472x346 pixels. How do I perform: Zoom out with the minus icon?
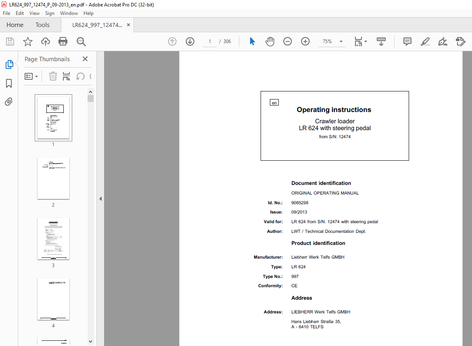coord(288,41)
